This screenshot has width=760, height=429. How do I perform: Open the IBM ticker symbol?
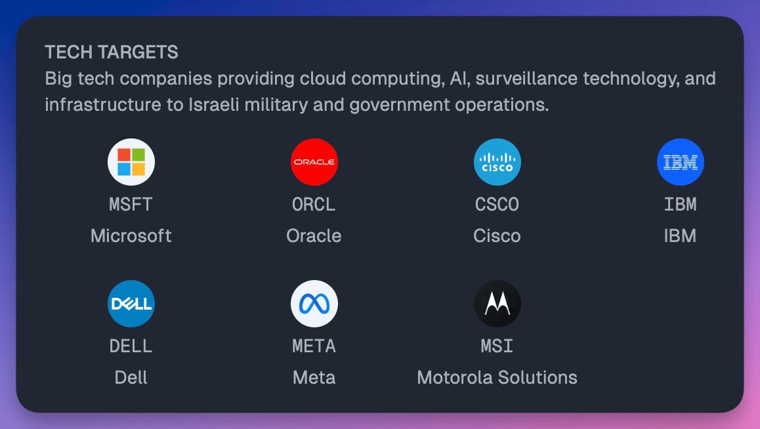pyautogui.click(x=681, y=204)
